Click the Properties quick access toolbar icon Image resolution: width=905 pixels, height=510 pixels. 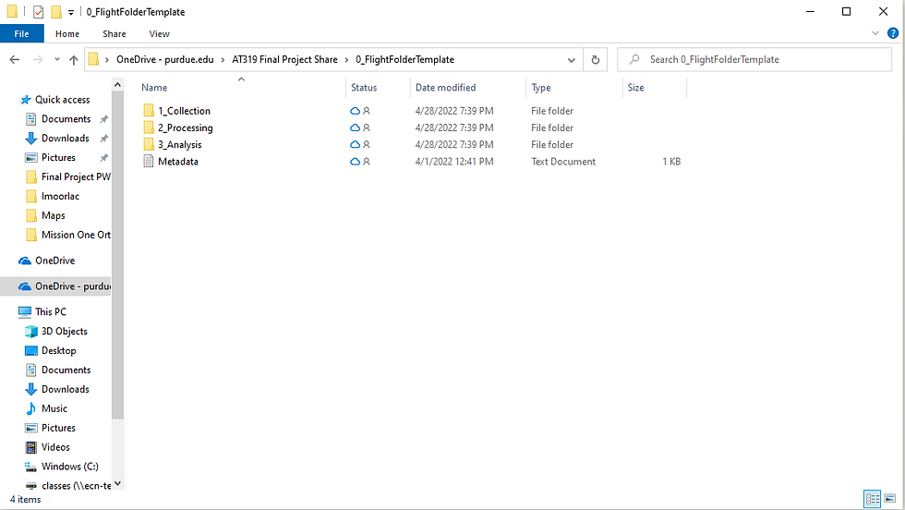click(38, 12)
